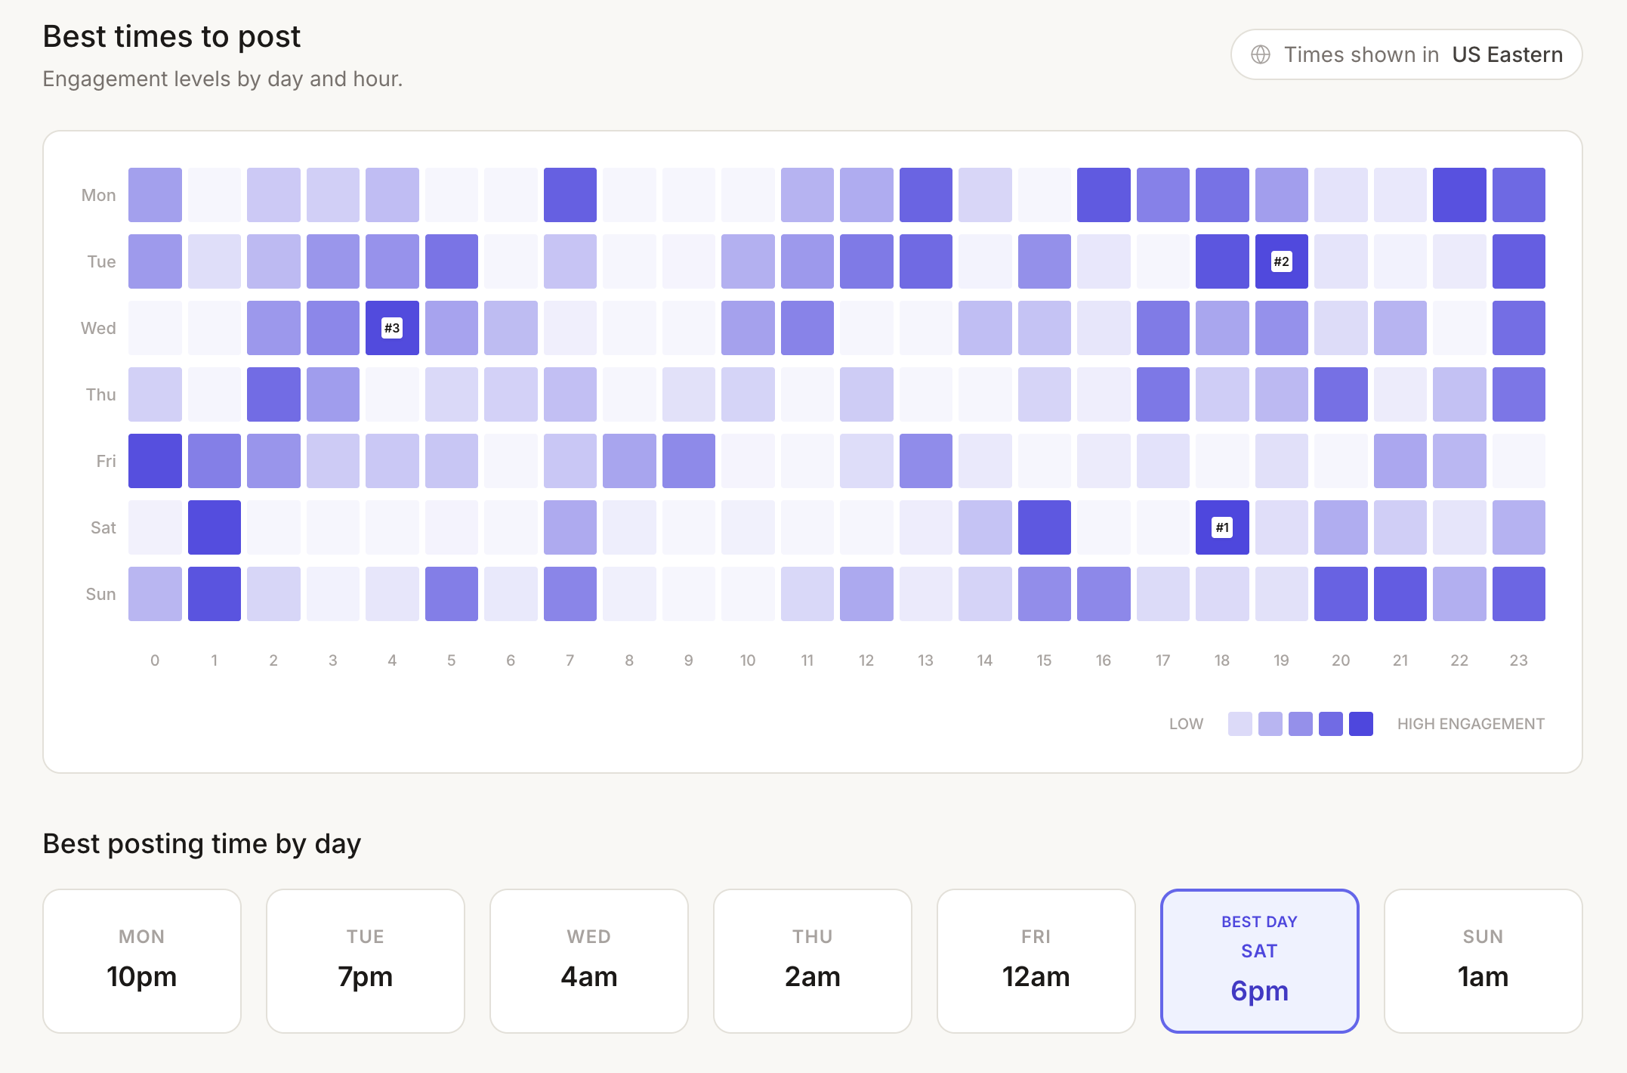Open the US Eastern timezone selector
1627x1073 pixels.
1507,54
